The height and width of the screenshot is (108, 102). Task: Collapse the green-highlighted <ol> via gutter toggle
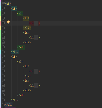click(x=3, y=13)
